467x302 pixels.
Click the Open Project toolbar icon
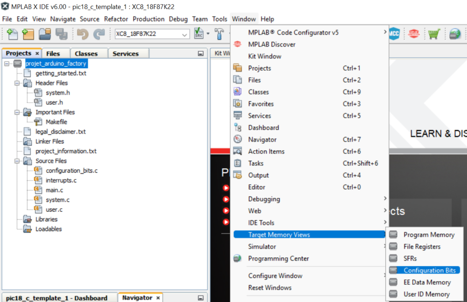click(x=45, y=34)
